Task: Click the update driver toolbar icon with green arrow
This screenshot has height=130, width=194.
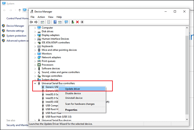Action: 73,22
